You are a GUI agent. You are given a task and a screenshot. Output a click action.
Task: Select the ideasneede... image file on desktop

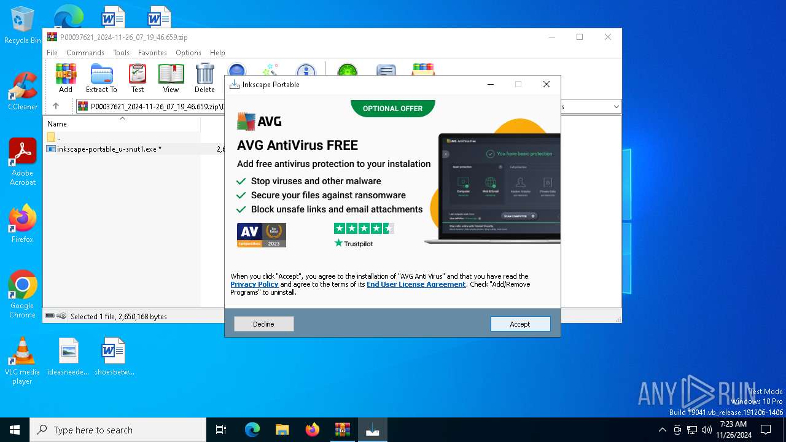(68, 357)
